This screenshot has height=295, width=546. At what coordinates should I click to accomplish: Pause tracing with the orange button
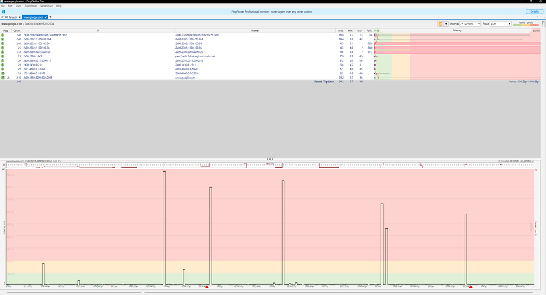[x=441, y=24]
